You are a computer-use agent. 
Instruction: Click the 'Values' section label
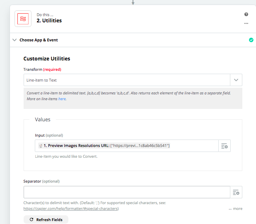(43, 119)
